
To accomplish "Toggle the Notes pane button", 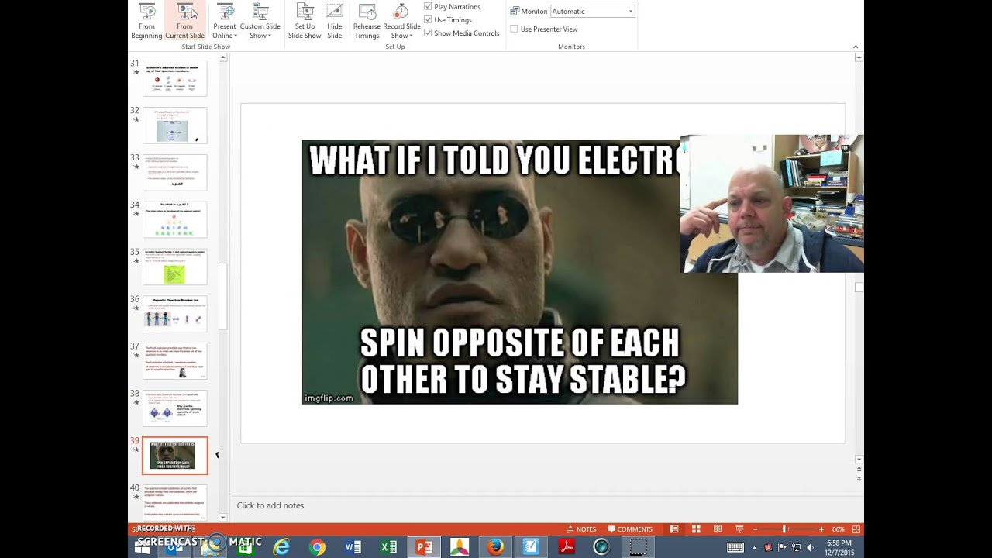I will point(581,529).
